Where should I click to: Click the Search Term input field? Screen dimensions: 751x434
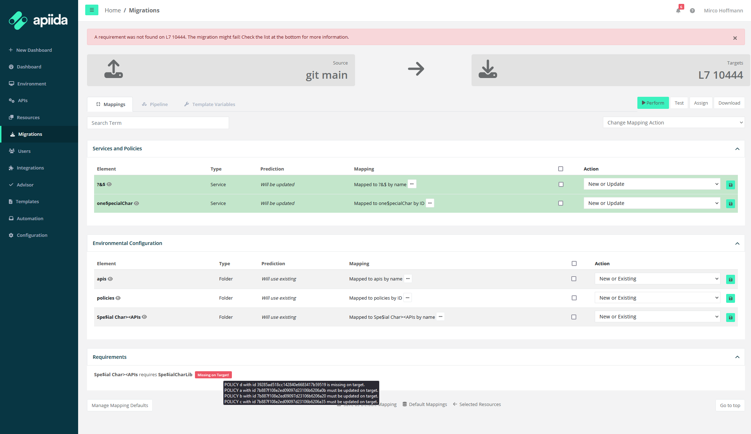point(158,123)
